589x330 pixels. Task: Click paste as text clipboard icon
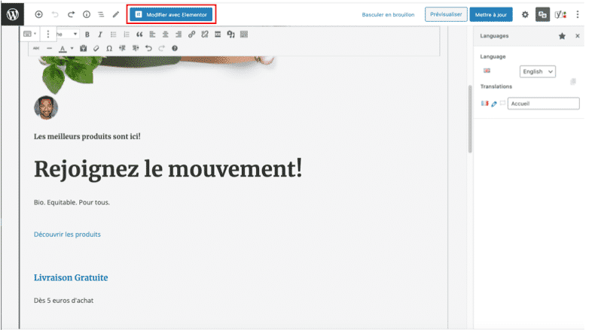coord(84,48)
